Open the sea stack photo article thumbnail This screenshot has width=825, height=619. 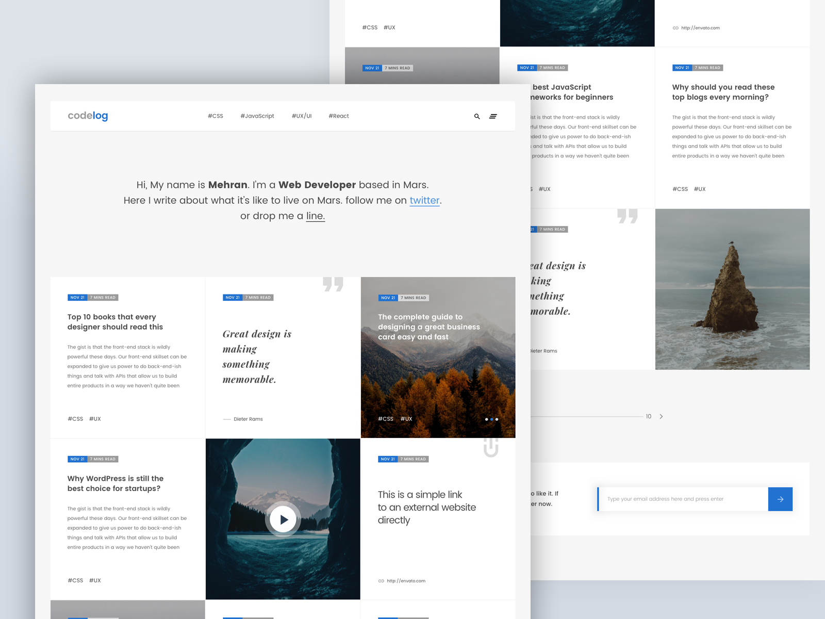(x=732, y=289)
